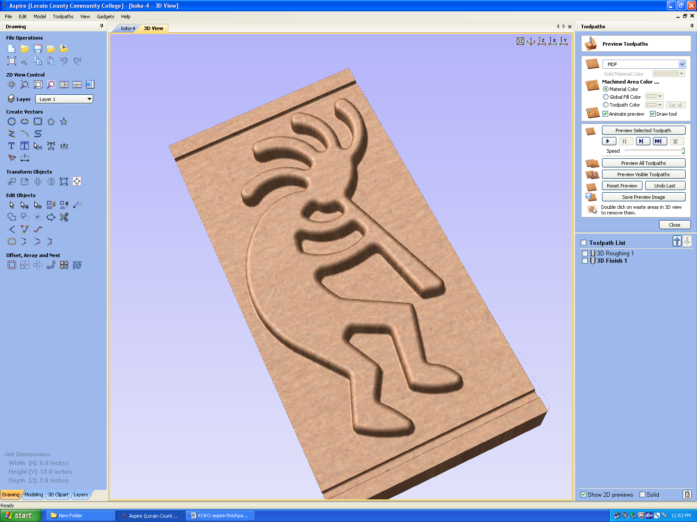
Task: Check the 3D Finish 1 toolpath
Action: 585,261
